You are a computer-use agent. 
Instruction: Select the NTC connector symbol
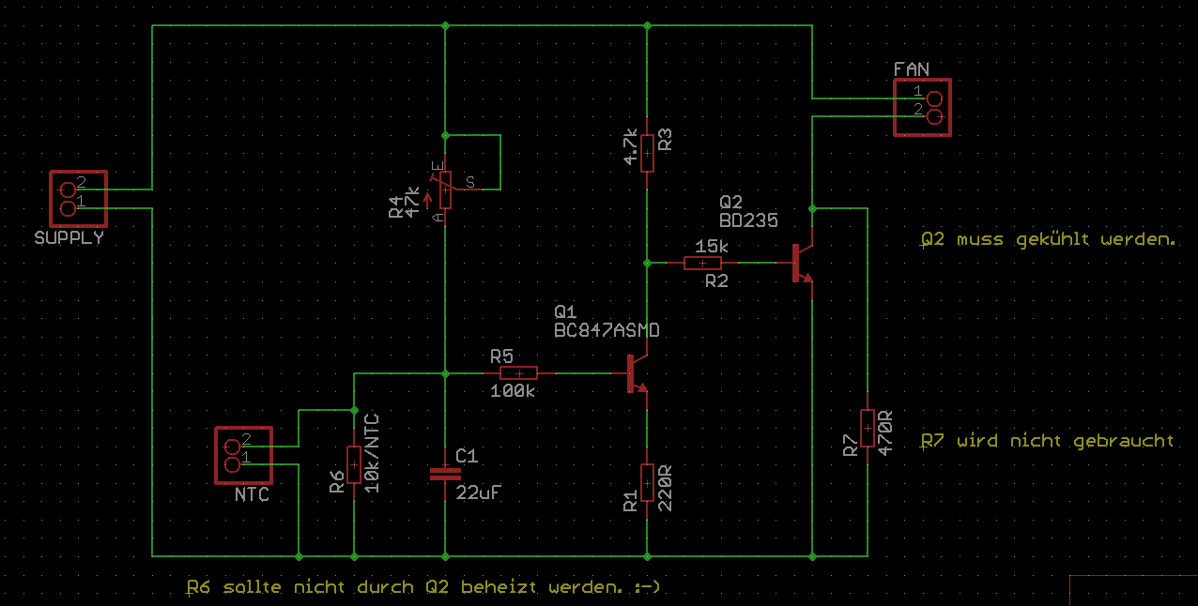[x=243, y=455]
